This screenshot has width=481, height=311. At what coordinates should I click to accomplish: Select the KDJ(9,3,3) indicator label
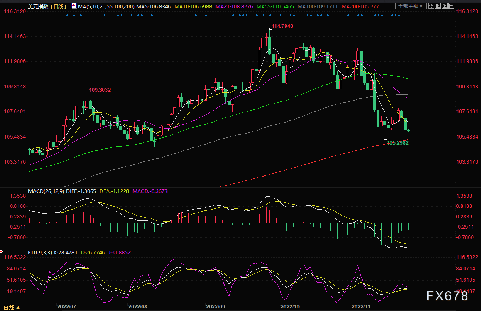coord(41,252)
